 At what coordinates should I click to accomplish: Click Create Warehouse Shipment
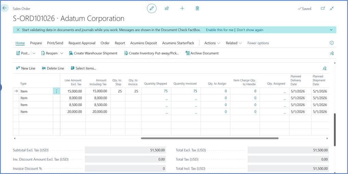pos(93,53)
